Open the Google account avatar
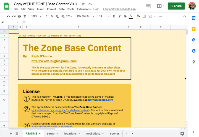The width and height of the screenshot is (199, 137). (x=192, y=6)
